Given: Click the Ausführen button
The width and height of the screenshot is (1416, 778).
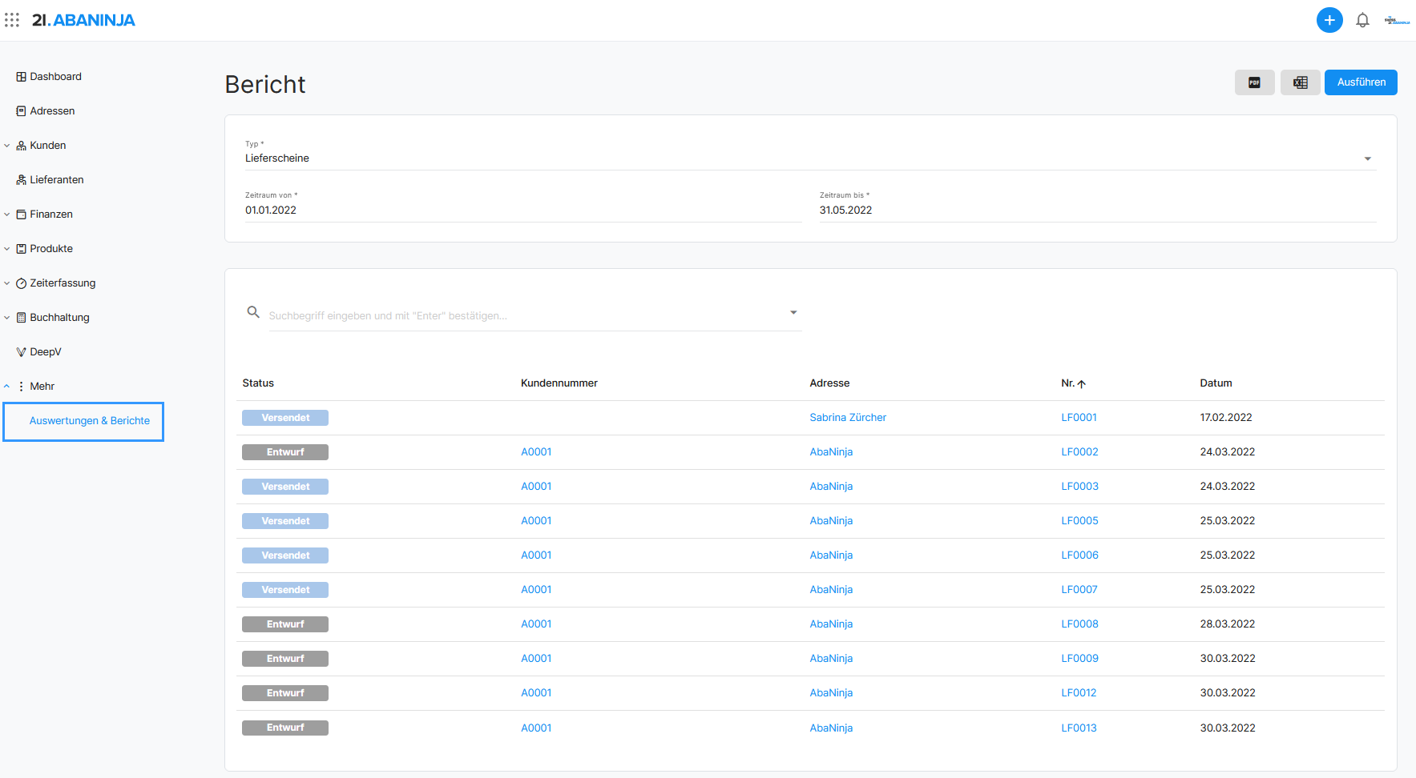Looking at the screenshot, I should (x=1361, y=82).
